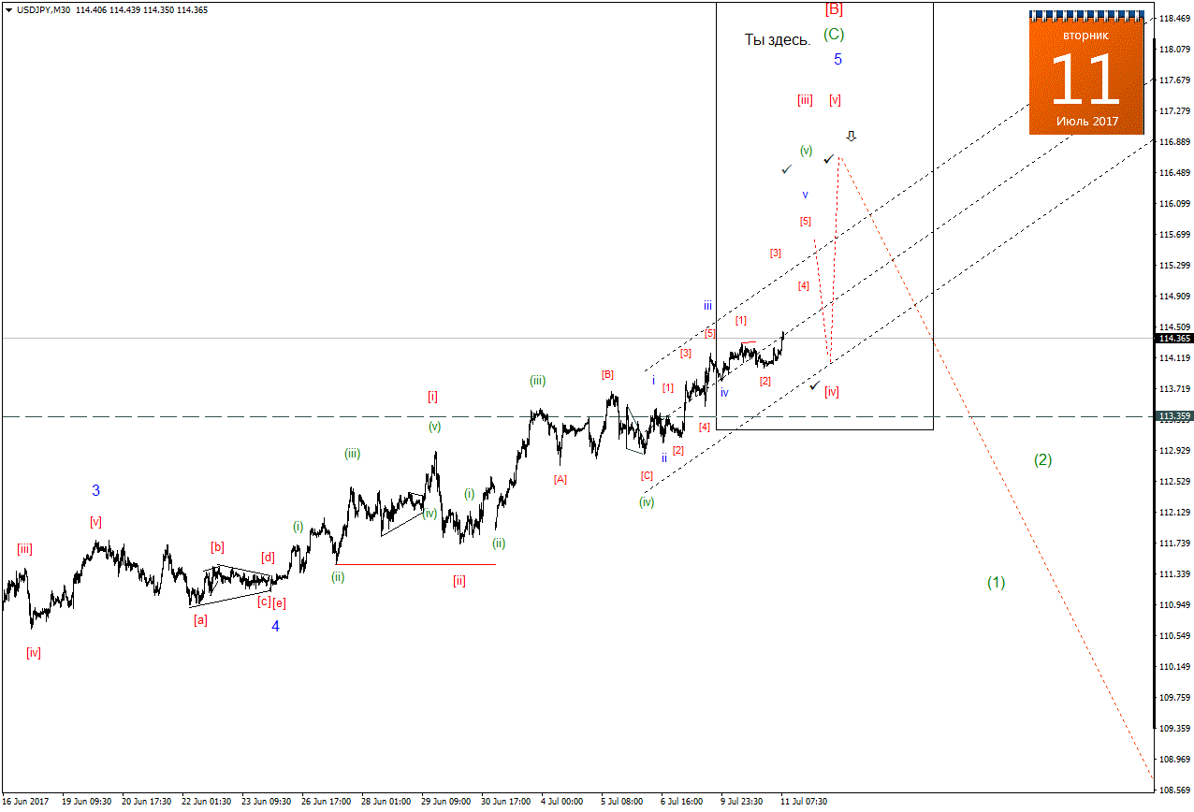Select the 'Ты здесь.' text label
Screen dimensions: 1194x812
click(x=777, y=40)
